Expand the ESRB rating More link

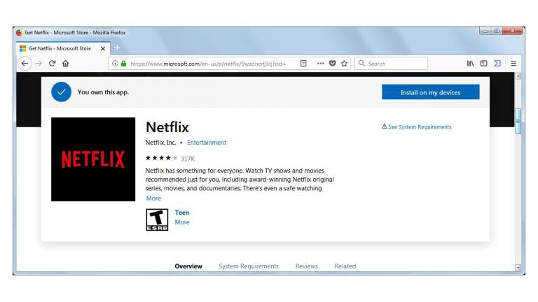click(182, 222)
